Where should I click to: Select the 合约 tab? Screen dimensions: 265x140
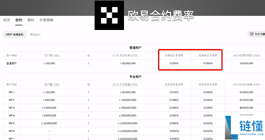(x=18, y=20)
